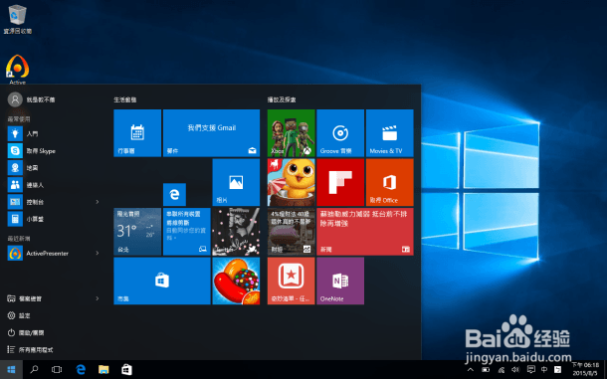Screen dimensions: 607x379
Task: Launch the OneNote purple tile
Action: click(340, 281)
